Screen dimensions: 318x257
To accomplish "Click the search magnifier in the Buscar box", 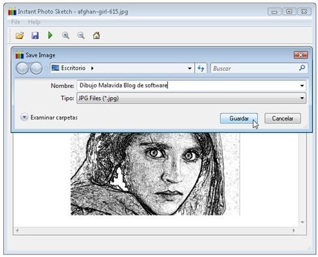I will 302,68.
